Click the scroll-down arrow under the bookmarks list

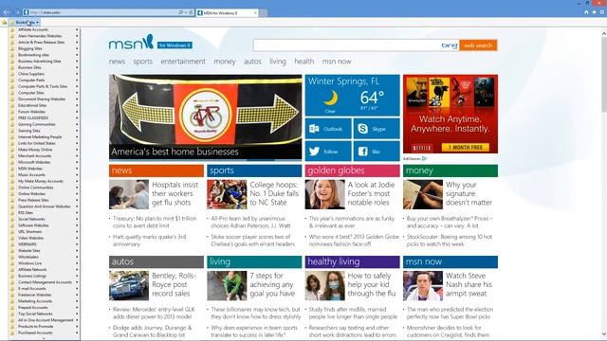(x=44, y=338)
